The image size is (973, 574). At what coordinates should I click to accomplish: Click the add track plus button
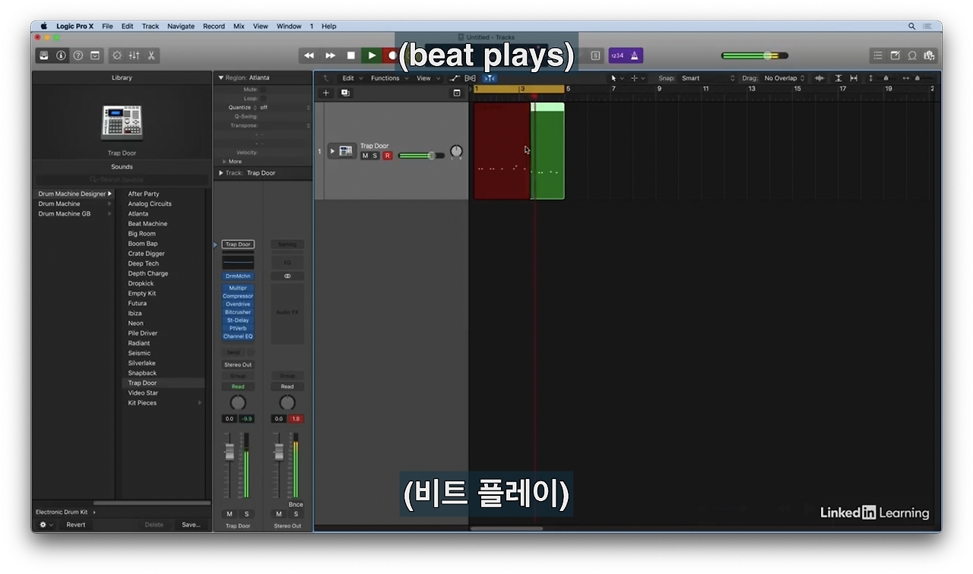coord(326,93)
